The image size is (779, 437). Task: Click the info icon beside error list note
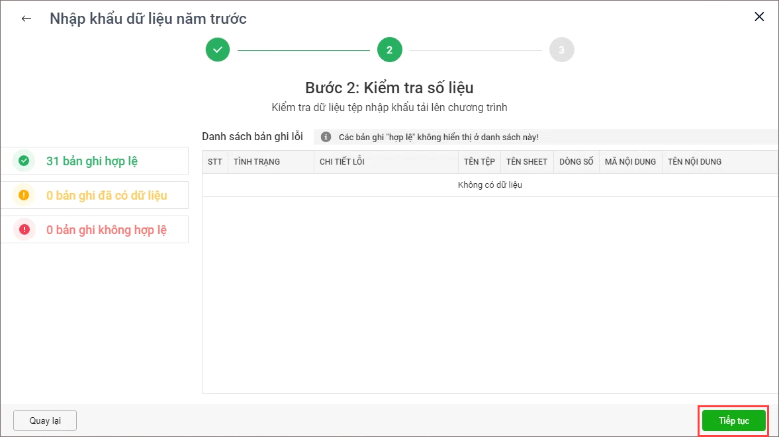[326, 137]
